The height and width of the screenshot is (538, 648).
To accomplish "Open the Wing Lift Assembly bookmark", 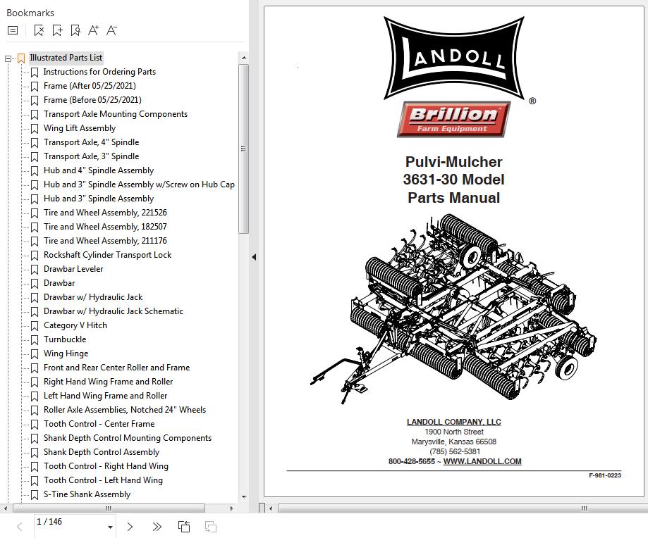I will [x=80, y=128].
